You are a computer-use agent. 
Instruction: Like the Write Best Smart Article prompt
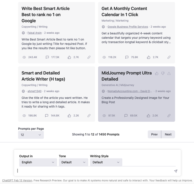pyautogui.click(x=69, y=57)
